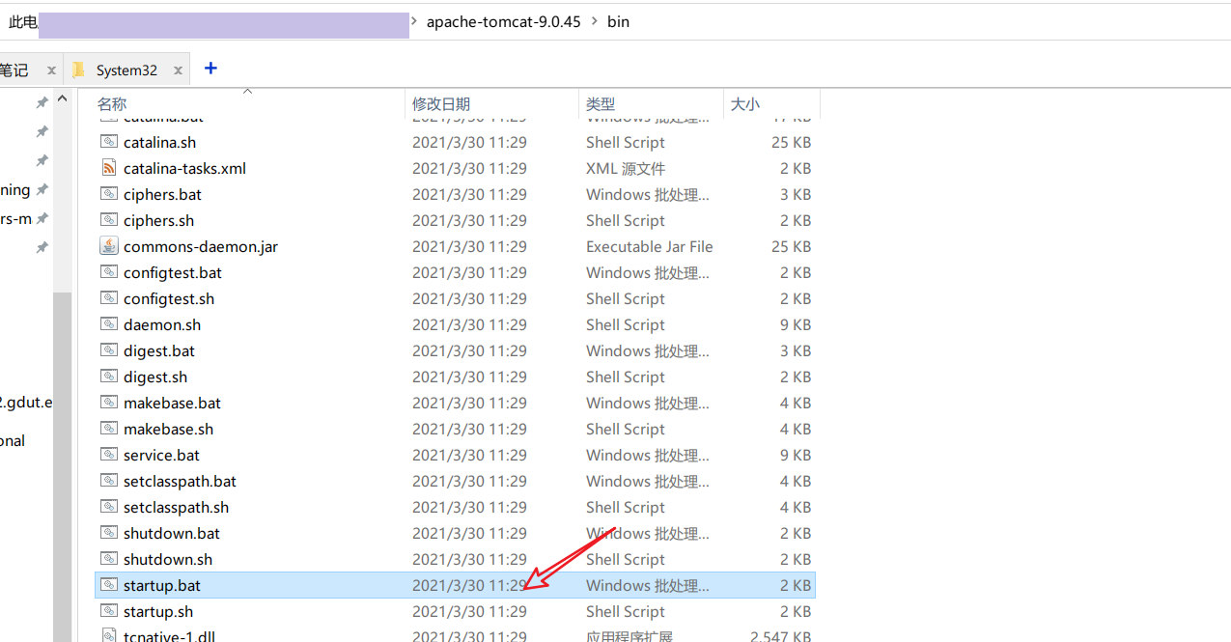Expand chevron before apache-tomcat-9.0.45 breadcrumb
Viewport: 1231px width, 642px height.
tap(415, 21)
